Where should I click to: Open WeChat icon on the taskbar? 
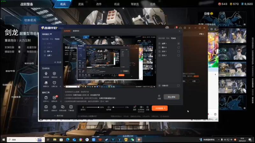point(132,140)
